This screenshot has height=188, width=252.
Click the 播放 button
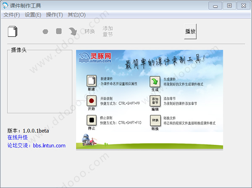(x=190, y=31)
